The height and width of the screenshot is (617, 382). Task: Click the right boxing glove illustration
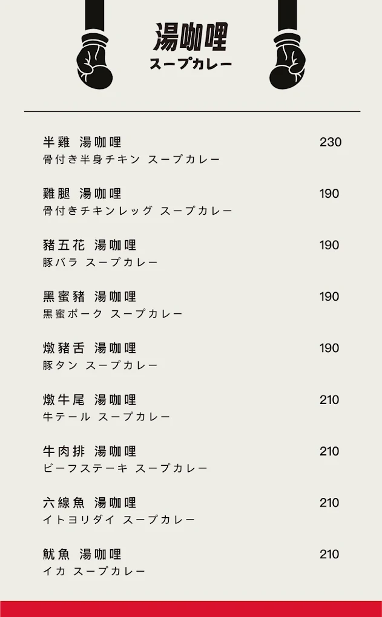coord(288,45)
